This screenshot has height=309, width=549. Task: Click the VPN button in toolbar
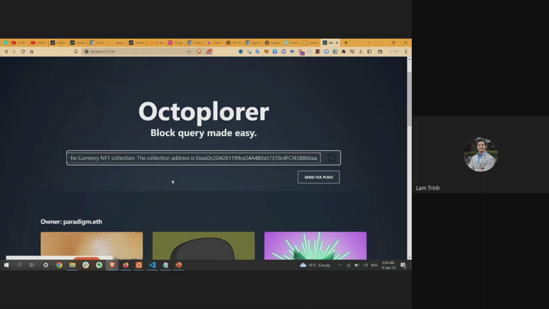394,51
